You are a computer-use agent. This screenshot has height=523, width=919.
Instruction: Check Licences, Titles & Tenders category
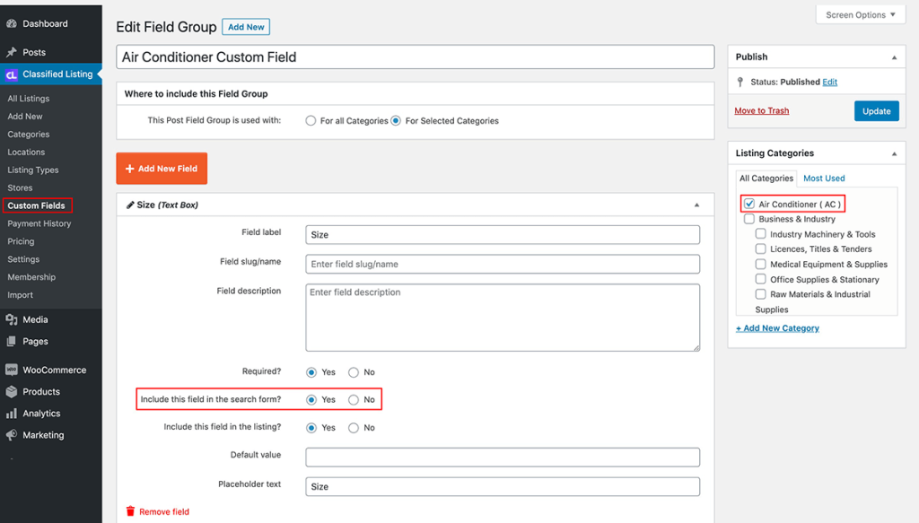761,248
